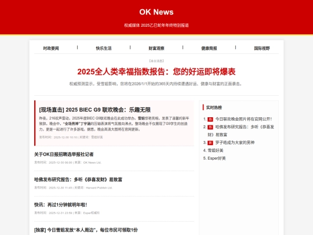Click the meta line mentioning Harvard Publish Ltd.

pos(73,187)
